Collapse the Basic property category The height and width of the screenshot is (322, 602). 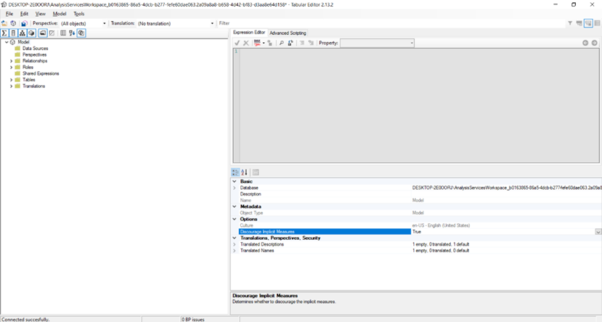235,182
